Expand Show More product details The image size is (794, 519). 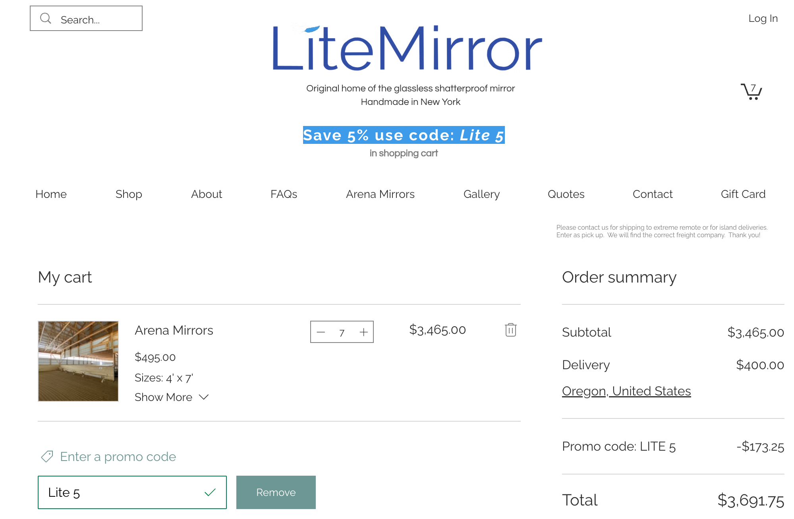(163, 397)
